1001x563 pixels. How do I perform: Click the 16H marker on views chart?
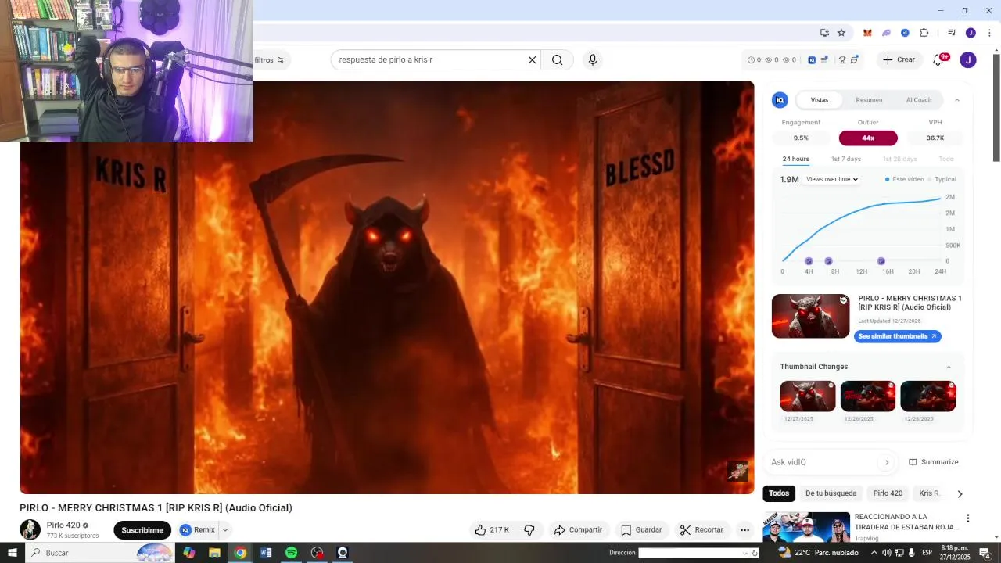(x=881, y=261)
